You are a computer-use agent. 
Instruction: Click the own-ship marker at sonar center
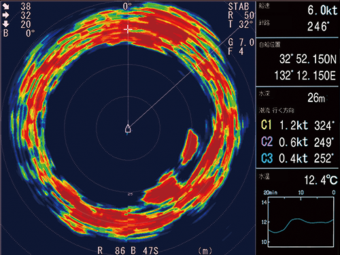click(128, 129)
